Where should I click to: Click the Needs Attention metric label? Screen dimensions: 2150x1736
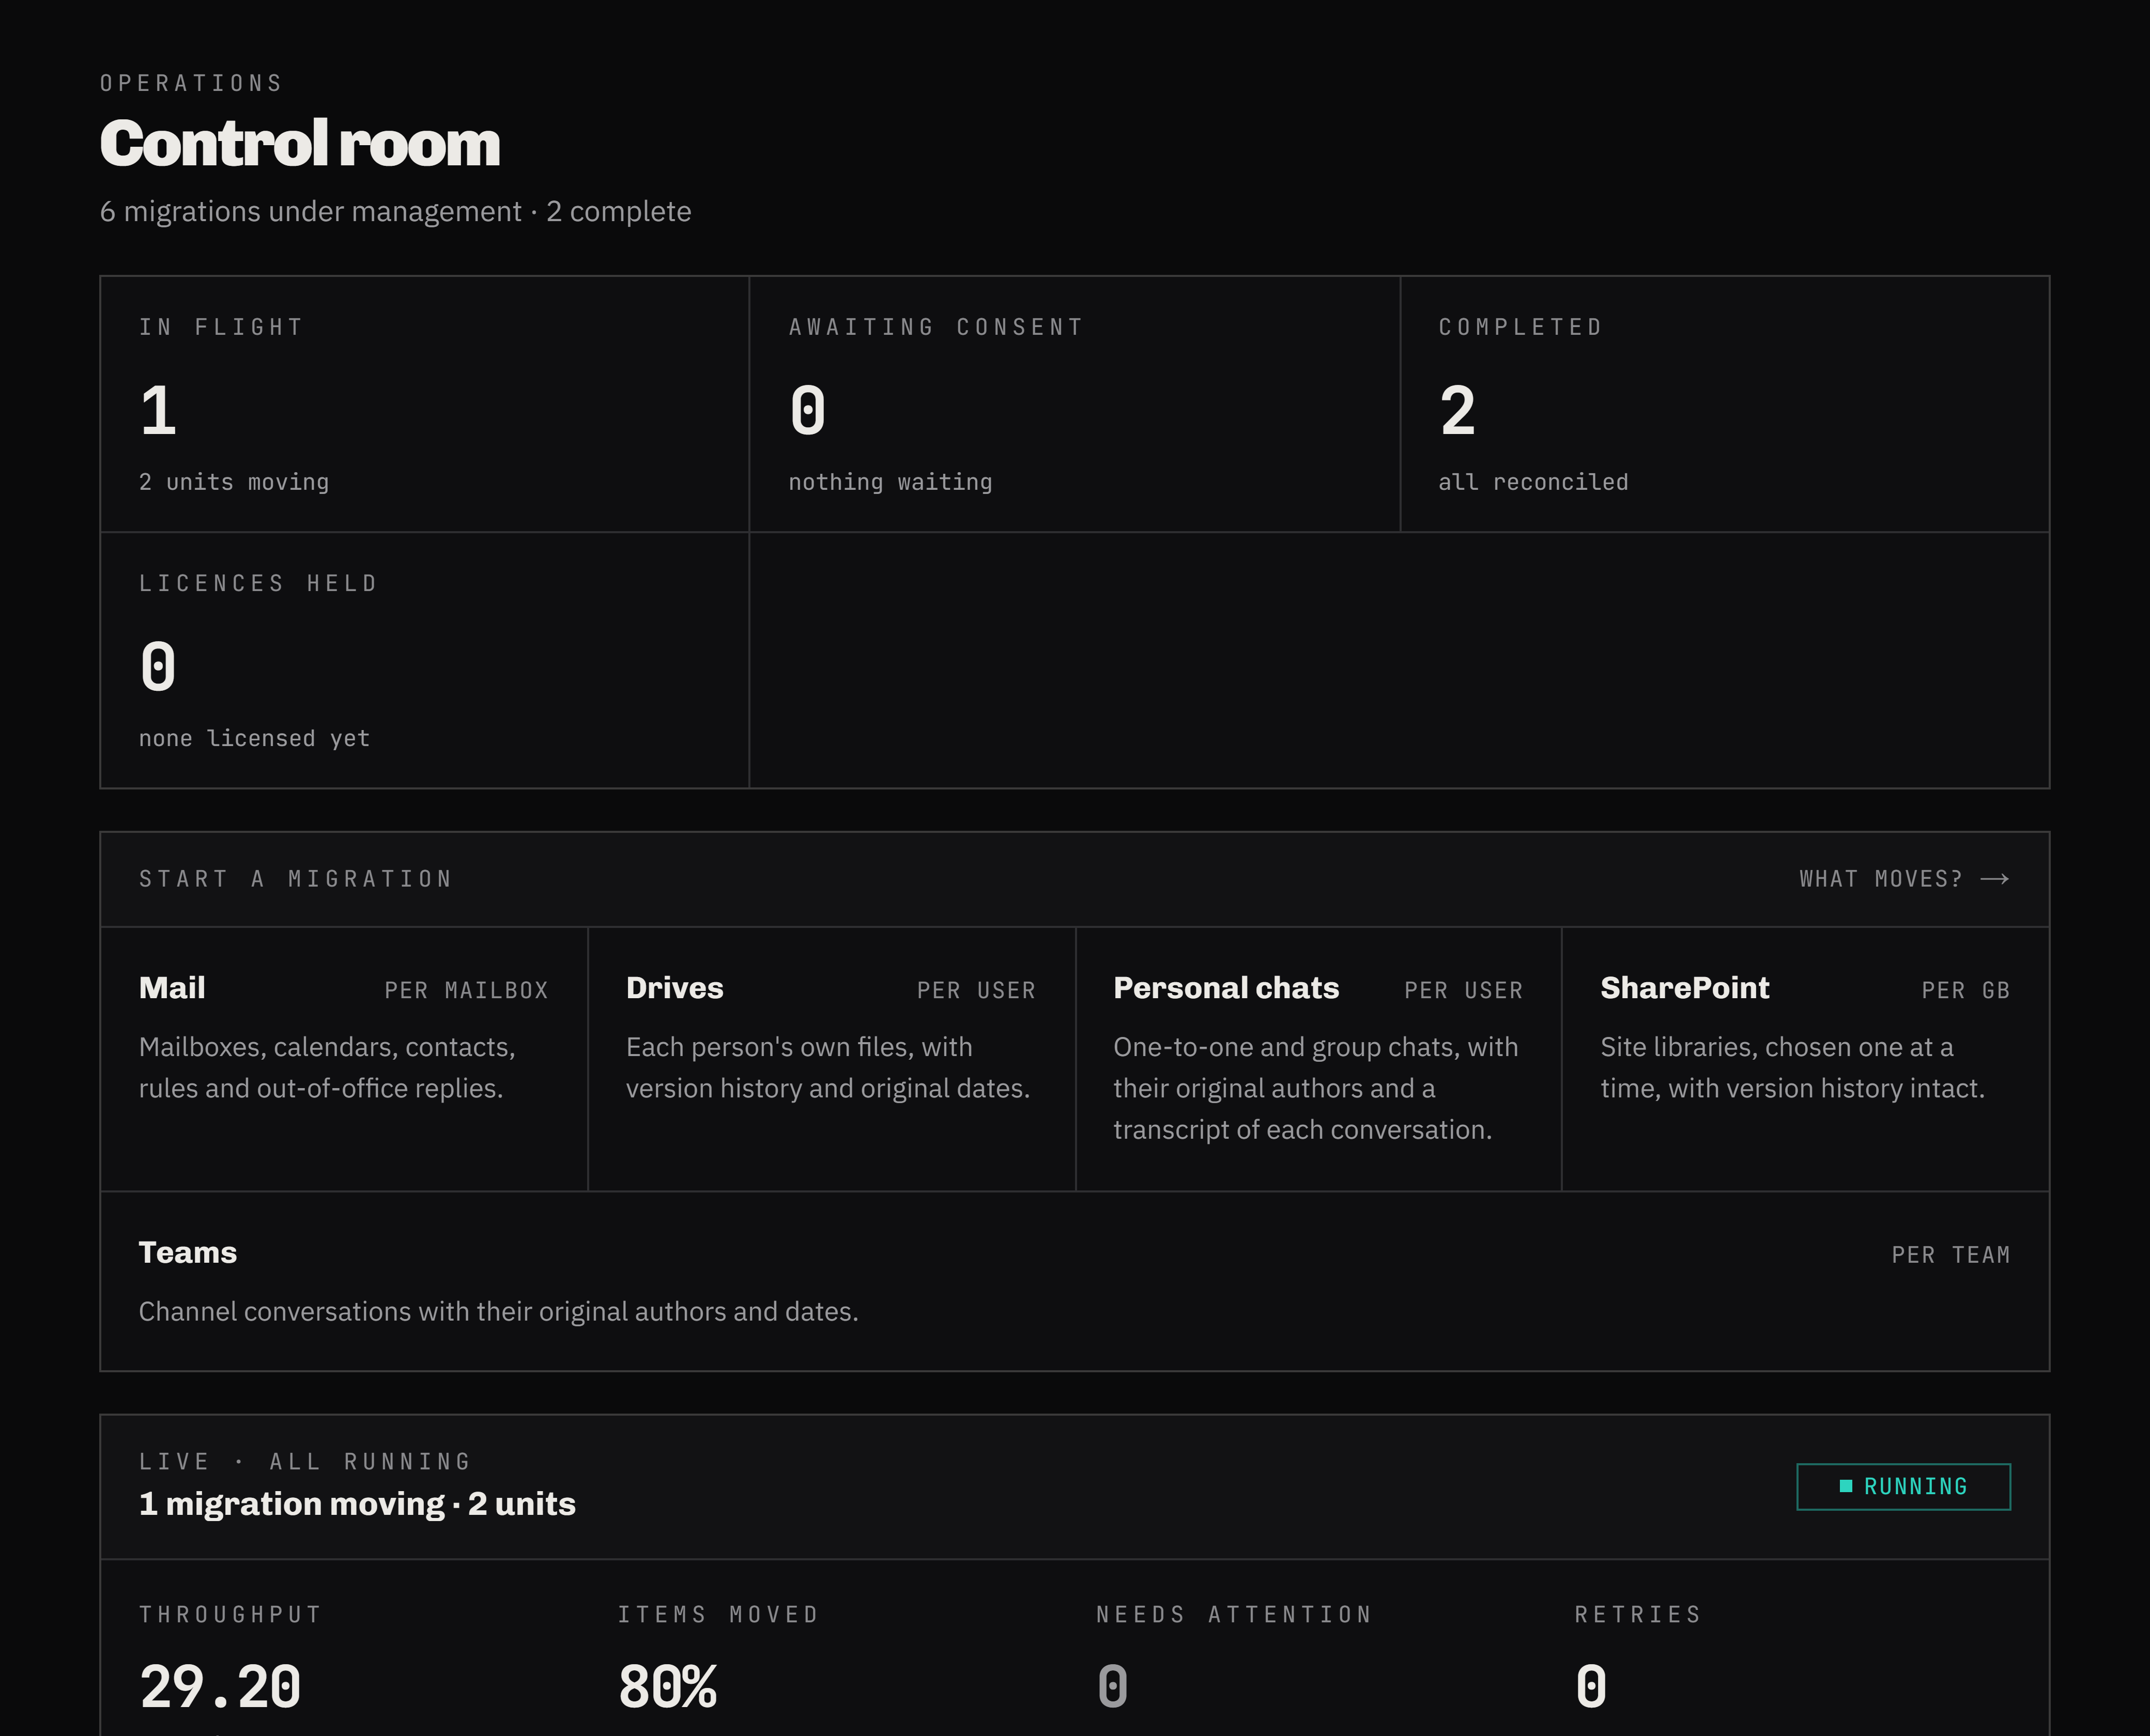[x=1234, y=1614]
